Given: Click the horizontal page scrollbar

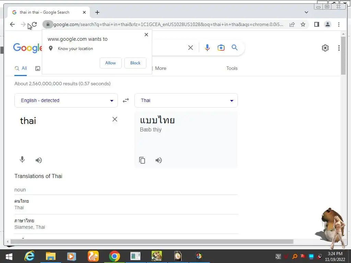Looking at the screenshot, I should [x=152, y=241].
